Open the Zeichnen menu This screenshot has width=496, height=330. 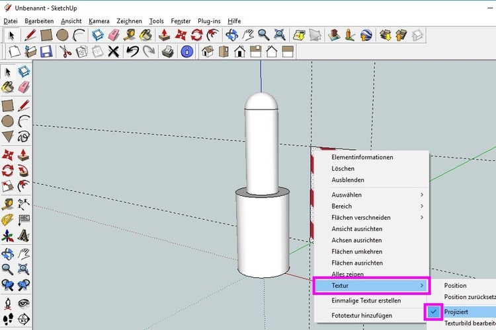[x=129, y=21]
